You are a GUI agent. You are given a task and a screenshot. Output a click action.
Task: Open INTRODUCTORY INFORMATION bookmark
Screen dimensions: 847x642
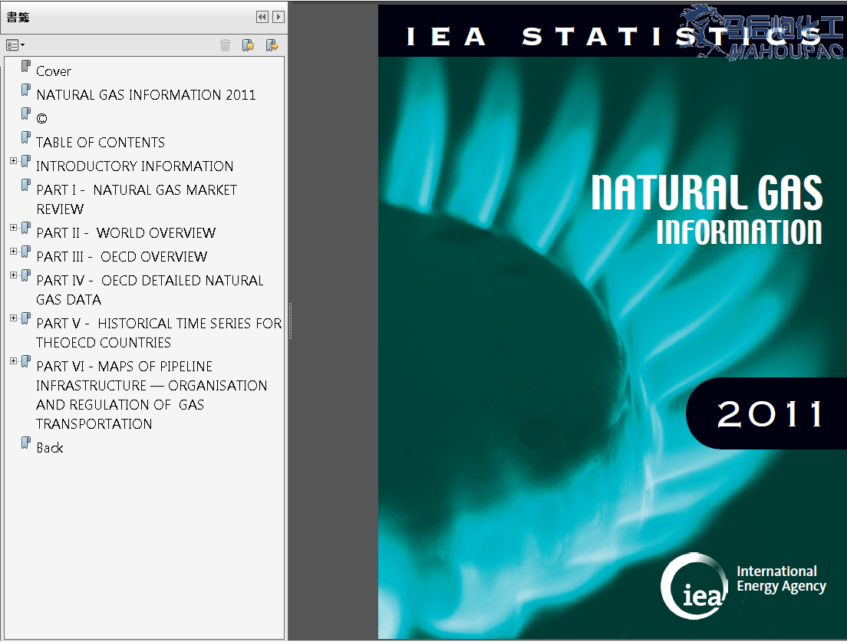click(x=134, y=166)
